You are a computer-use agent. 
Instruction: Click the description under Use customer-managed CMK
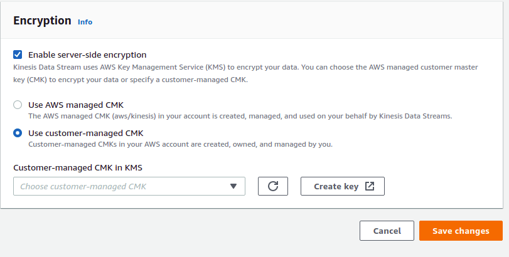coord(180,144)
